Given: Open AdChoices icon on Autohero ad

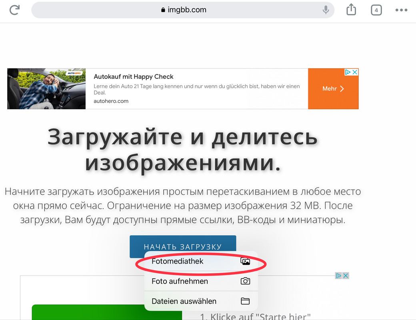Looking at the screenshot, I should pos(348,72).
